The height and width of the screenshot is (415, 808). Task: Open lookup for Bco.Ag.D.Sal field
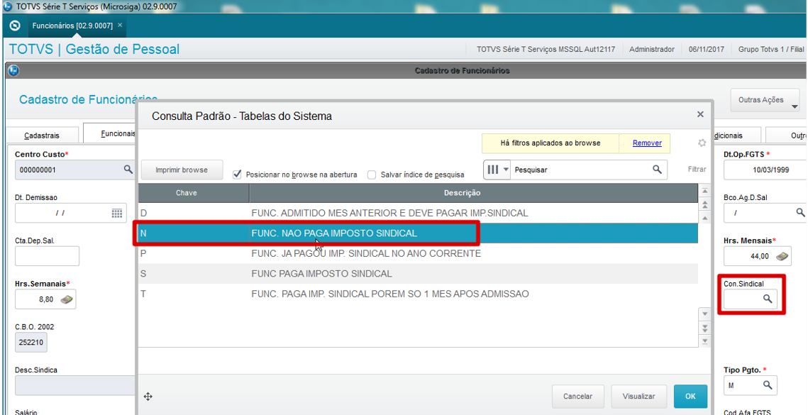[800, 212]
